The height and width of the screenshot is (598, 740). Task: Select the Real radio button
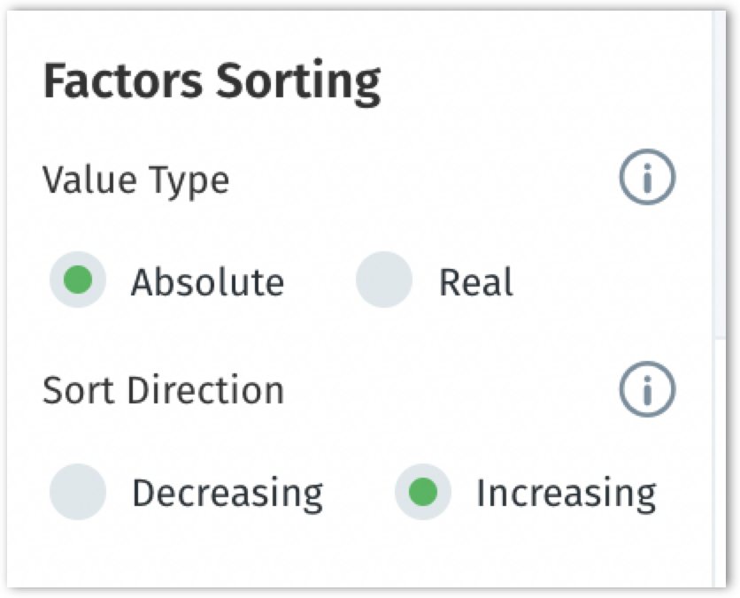pyautogui.click(x=383, y=280)
